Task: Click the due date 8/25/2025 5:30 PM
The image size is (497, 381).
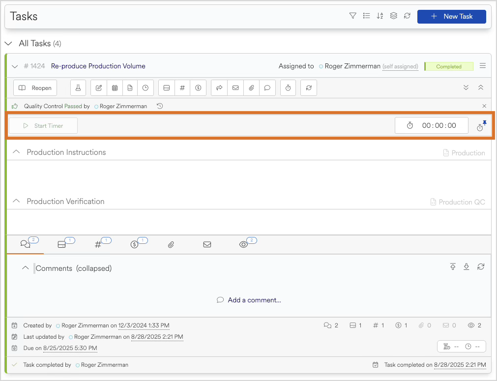Action: tap(70, 348)
